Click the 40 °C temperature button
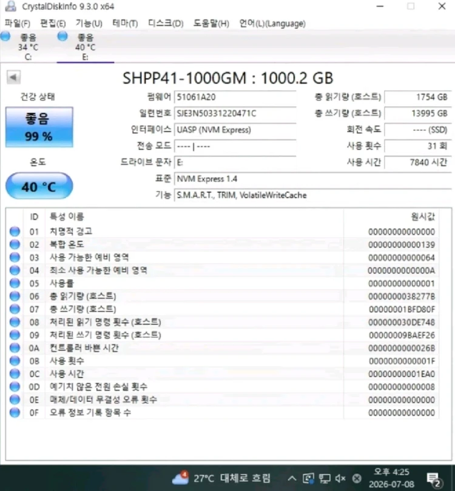This screenshot has height=491, width=455. pyautogui.click(x=39, y=186)
